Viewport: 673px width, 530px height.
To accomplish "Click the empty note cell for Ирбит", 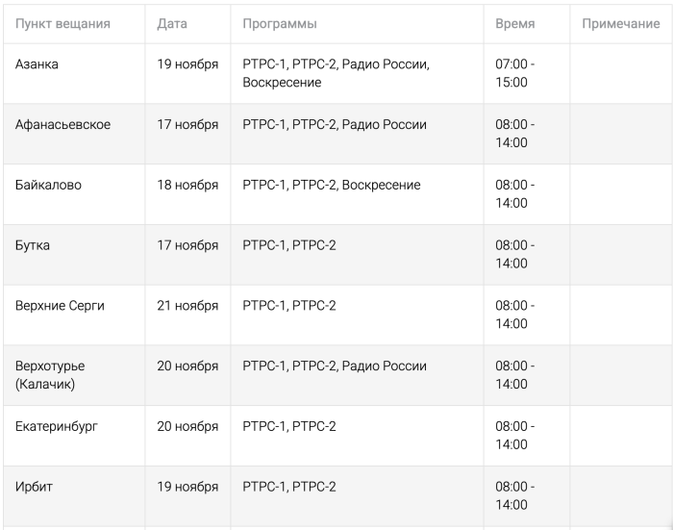I will click(620, 495).
